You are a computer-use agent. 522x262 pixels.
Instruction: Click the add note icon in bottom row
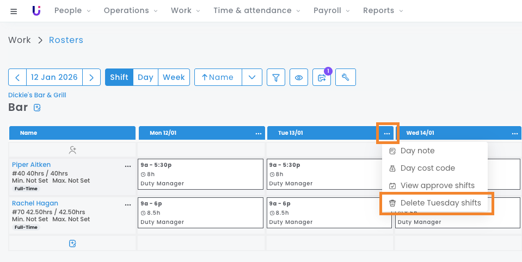(72, 243)
